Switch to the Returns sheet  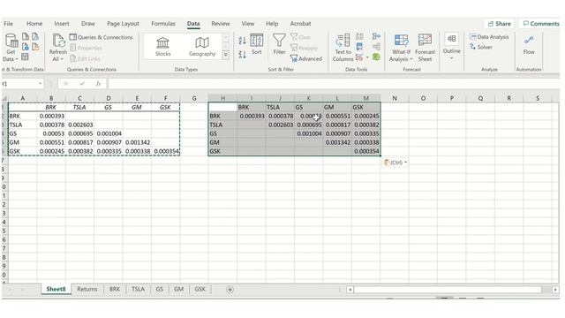[x=87, y=289]
